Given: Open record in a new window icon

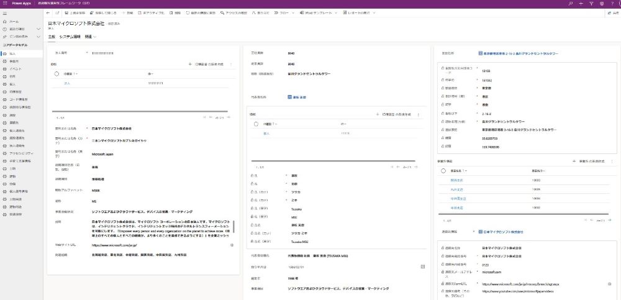Looking at the screenshot, I should tap(57, 13).
